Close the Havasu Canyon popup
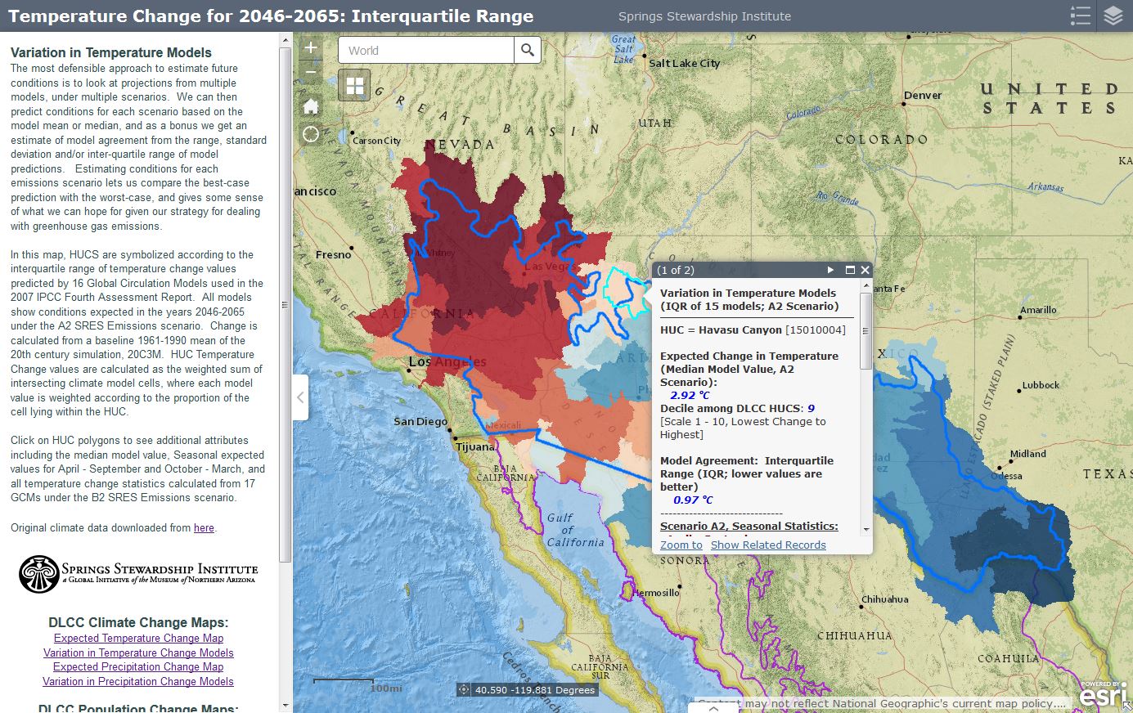This screenshot has width=1133, height=713. coord(865,270)
